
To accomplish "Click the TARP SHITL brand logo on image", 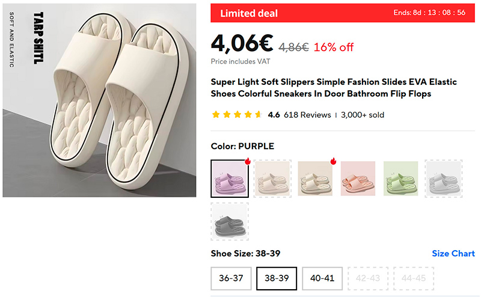I will click(38, 38).
